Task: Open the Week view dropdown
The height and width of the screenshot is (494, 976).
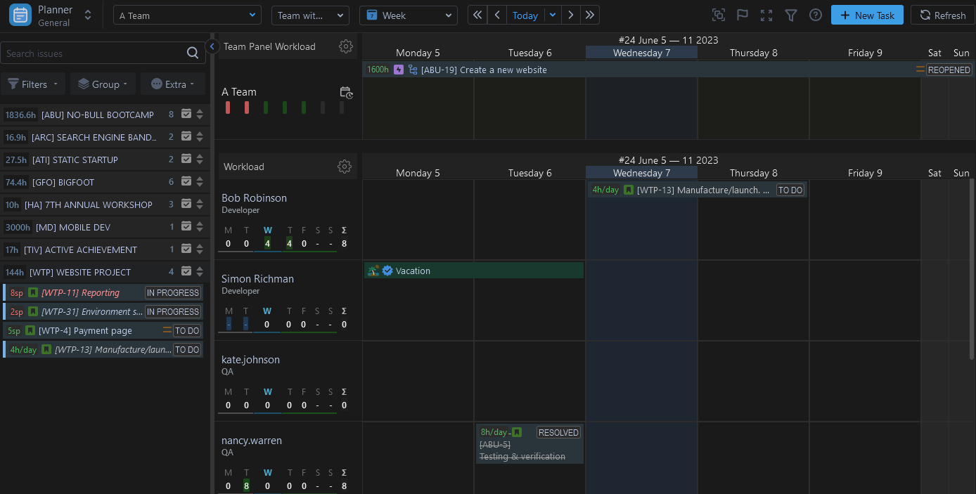Action: coord(408,15)
